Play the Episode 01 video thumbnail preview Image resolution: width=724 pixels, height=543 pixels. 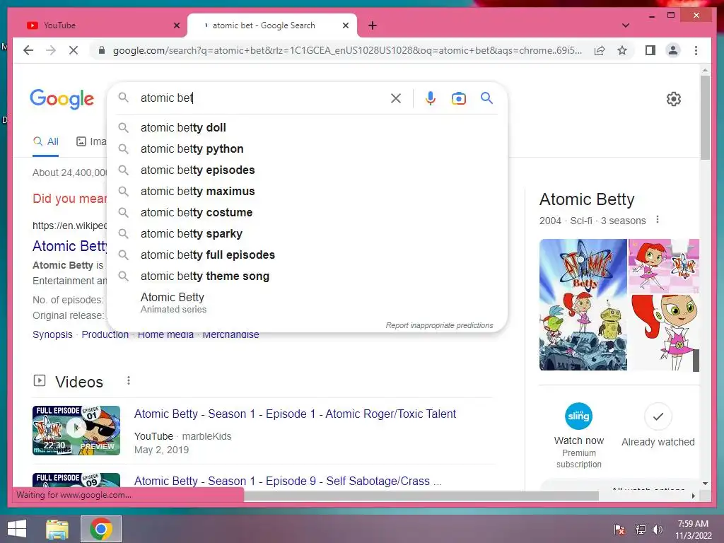click(76, 431)
